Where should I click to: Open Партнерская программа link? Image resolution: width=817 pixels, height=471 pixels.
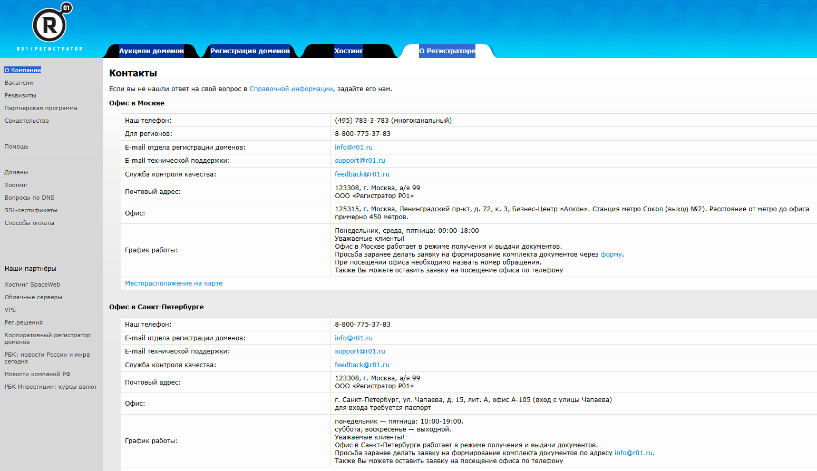tap(41, 108)
